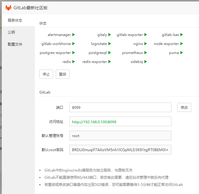Click the nginx service label
The image size is (199, 194).
(138, 44)
